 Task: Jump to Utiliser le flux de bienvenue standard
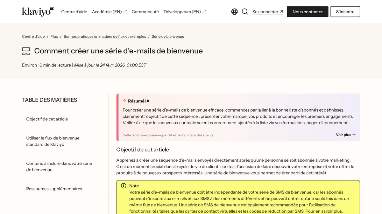[53, 141]
